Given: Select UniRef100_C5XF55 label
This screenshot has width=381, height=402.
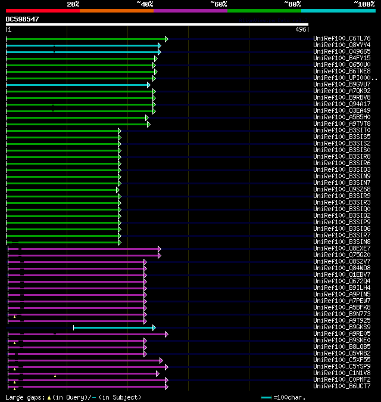Looking at the screenshot, I should coord(342,360).
